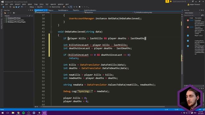Click the second red error icon in Error List
Screen dimensions: 205x115
tap(188, 27)
